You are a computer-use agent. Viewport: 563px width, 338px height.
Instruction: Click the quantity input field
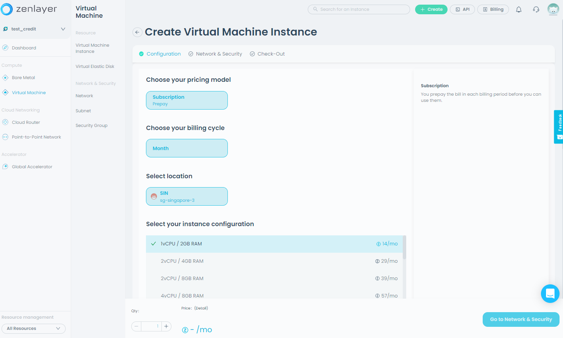coord(151,326)
